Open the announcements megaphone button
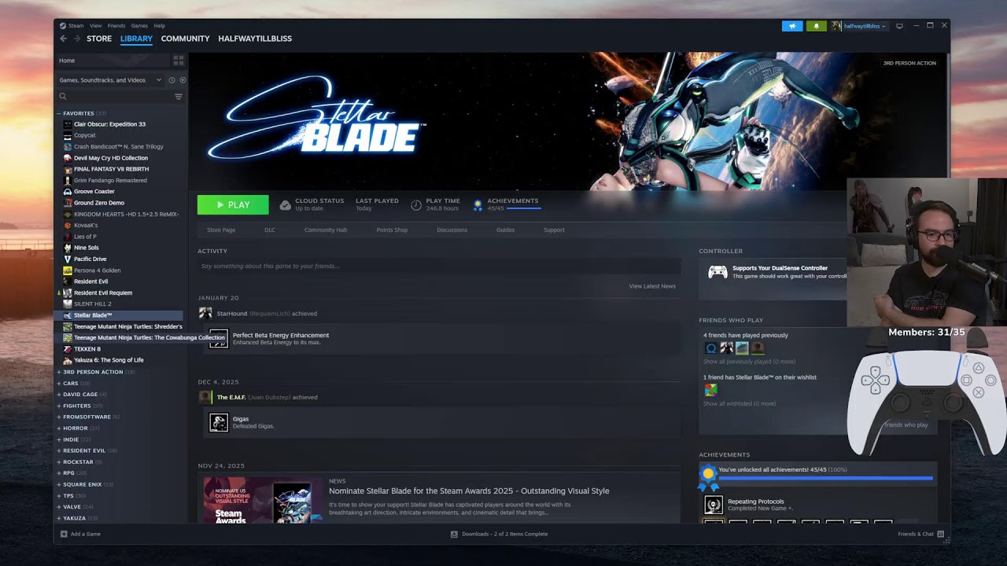This screenshot has width=1007, height=566. click(x=792, y=26)
